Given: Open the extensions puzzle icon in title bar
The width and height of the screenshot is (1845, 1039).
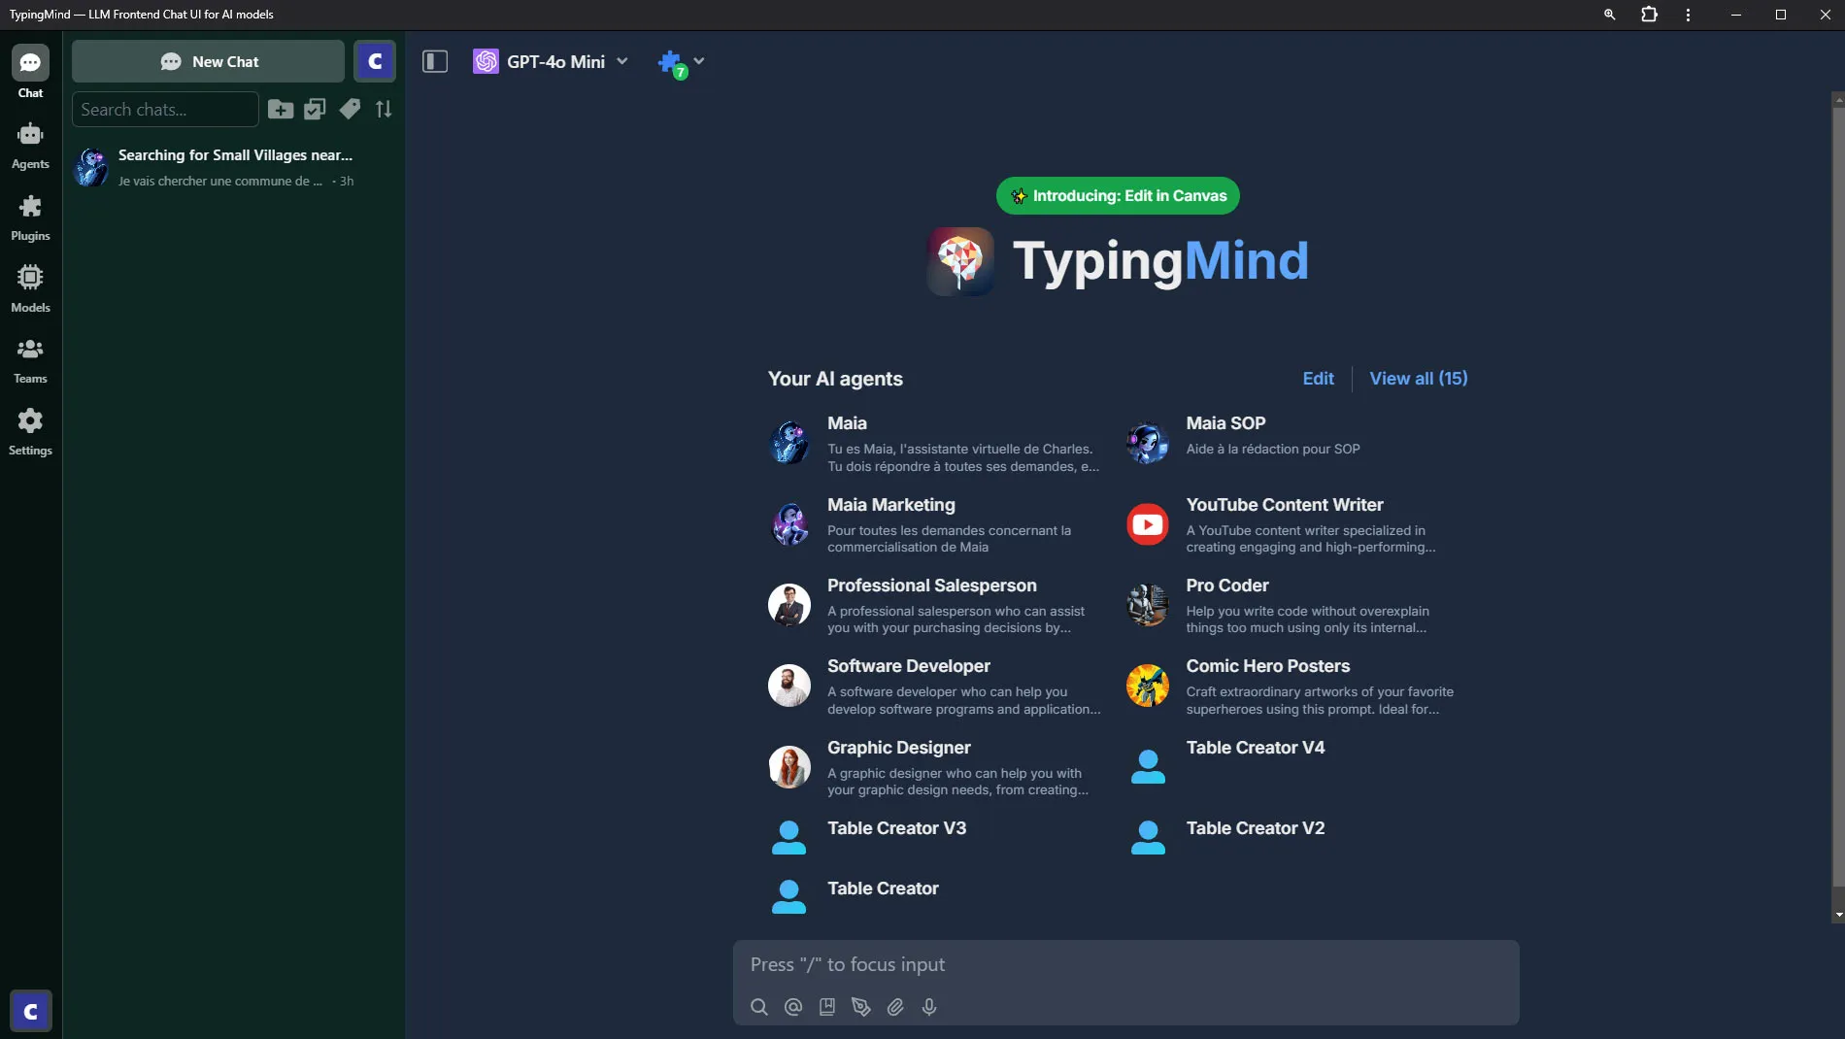Looking at the screenshot, I should click(x=1649, y=15).
